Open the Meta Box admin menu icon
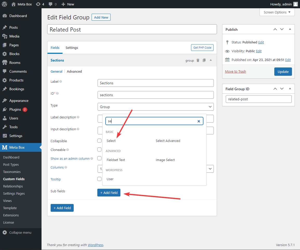 pyautogui.click(x=4, y=147)
